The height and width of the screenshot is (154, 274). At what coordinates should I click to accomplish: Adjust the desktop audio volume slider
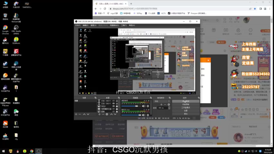tap(132, 106)
